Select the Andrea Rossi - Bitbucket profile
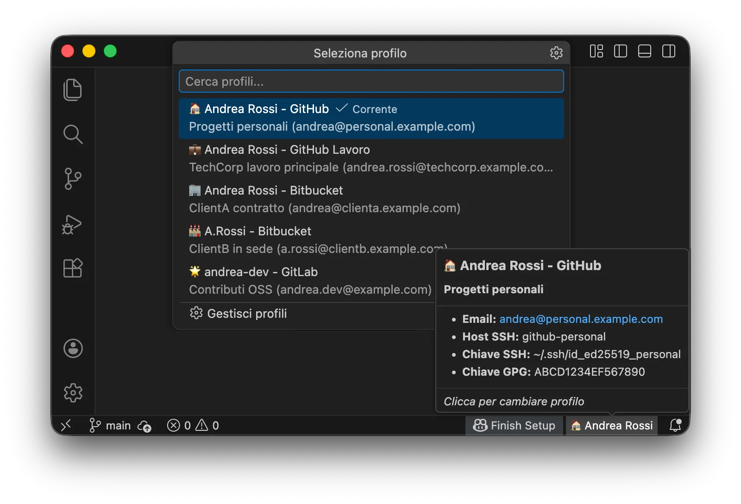The image size is (741, 504). point(371,200)
